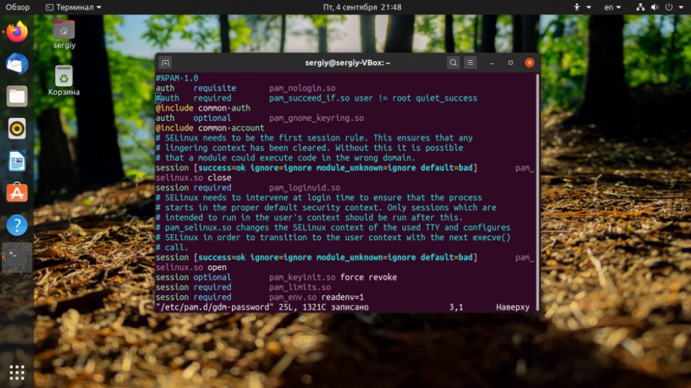This screenshot has height=388, width=691.
Task: Open the clock calendar Пт, 4 сентября 21:48
Action: 362,7
